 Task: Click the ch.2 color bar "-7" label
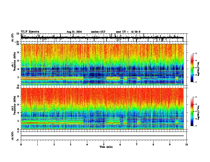pyautogui.click(x=196, y=126)
